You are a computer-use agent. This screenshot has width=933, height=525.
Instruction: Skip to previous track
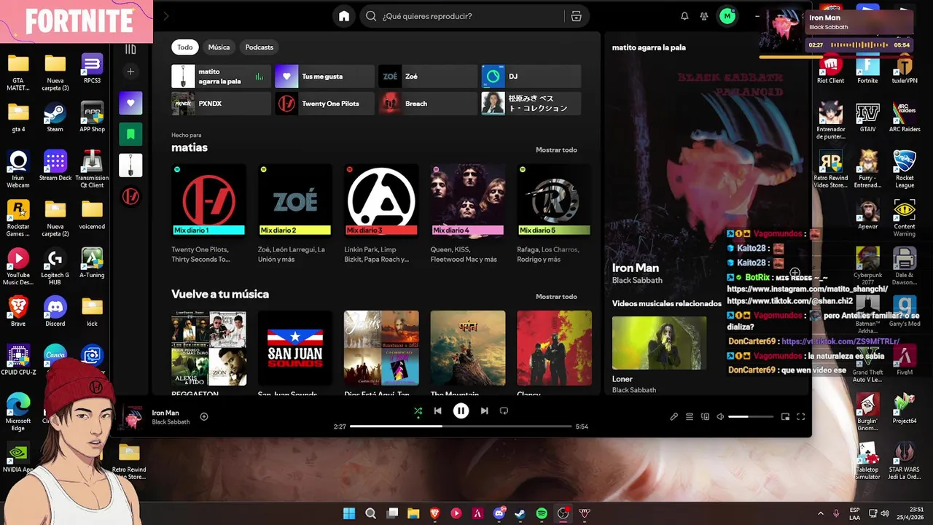[x=437, y=411]
